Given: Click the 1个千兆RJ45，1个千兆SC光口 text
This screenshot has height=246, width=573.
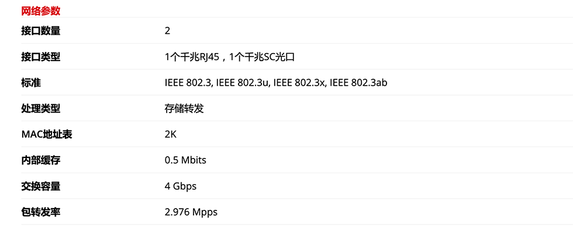Looking at the screenshot, I should [229, 57].
